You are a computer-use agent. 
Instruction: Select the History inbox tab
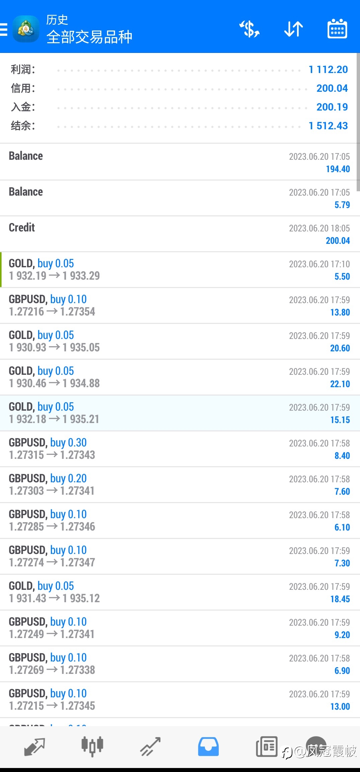[208, 747]
